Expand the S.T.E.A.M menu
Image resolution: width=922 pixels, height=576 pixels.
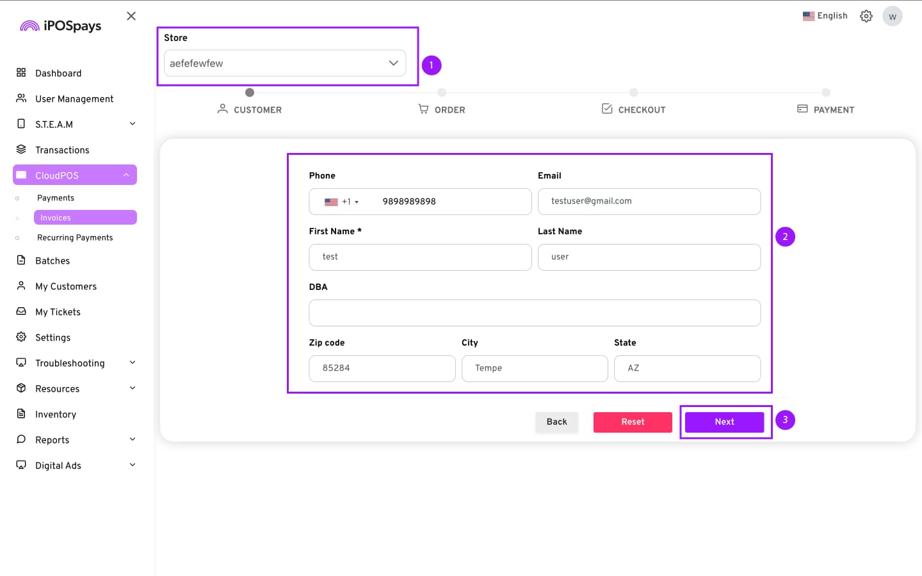(x=133, y=124)
